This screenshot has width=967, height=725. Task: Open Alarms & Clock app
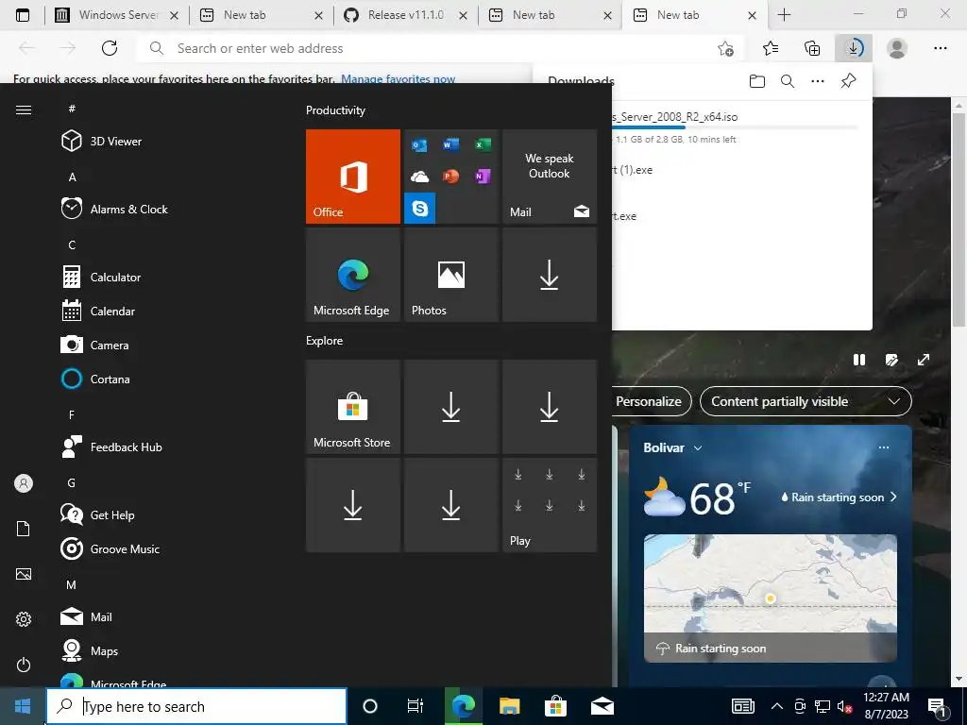(x=114, y=209)
